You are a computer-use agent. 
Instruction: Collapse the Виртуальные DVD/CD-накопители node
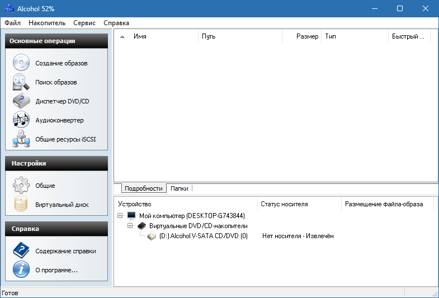130,225
